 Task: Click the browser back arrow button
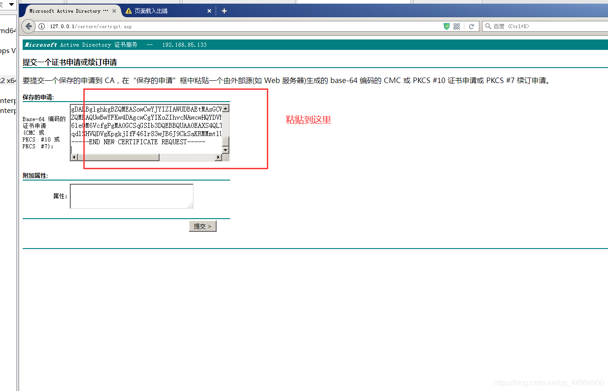point(29,26)
